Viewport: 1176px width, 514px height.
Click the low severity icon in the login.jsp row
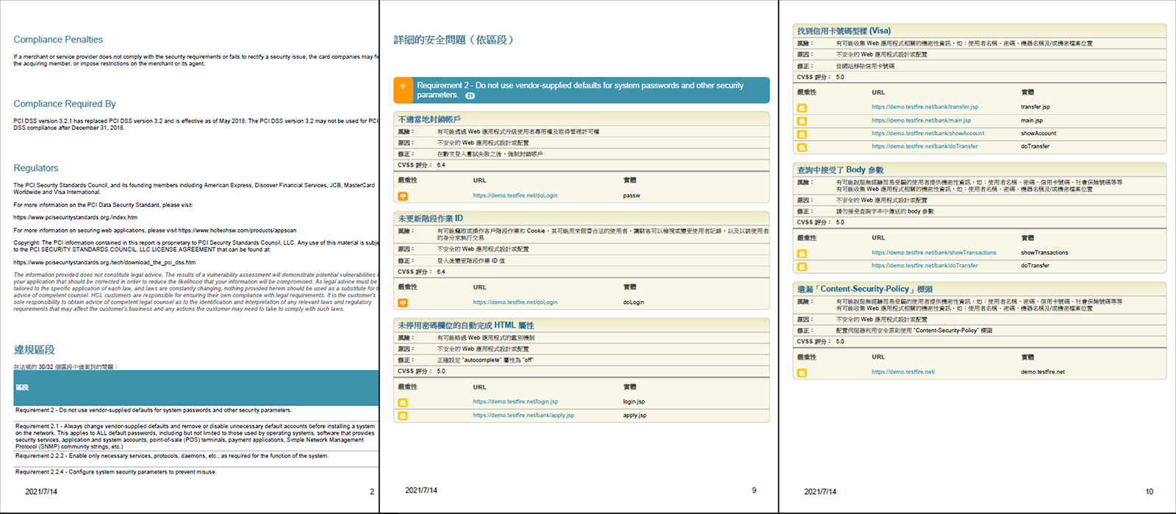point(403,402)
